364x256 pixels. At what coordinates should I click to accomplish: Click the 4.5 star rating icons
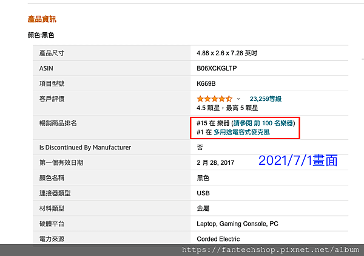pos(215,99)
